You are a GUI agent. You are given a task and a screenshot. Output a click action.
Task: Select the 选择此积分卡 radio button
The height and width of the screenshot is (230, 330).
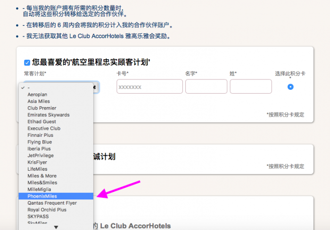(290, 87)
